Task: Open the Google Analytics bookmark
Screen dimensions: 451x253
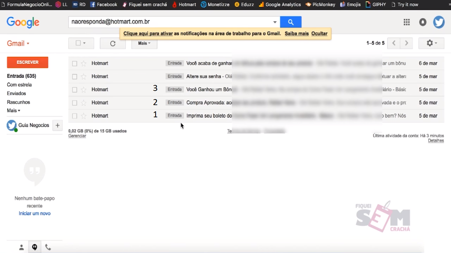Action: [x=280, y=5]
